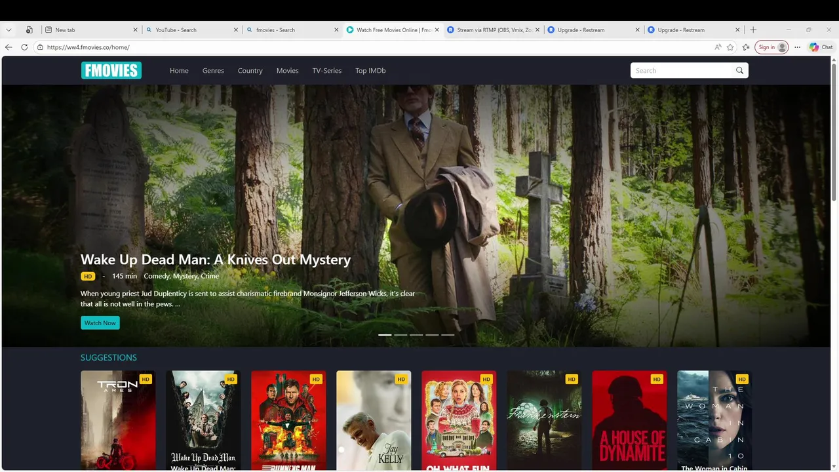Open the Read aloud icon in address bar
The height and width of the screenshot is (472, 839).
pos(718,47)
